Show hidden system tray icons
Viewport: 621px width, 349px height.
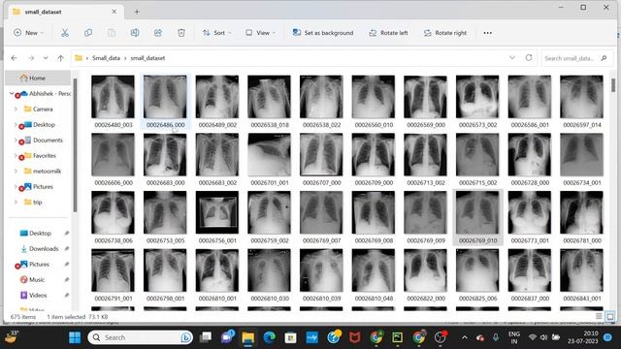[x=465, y=337]
